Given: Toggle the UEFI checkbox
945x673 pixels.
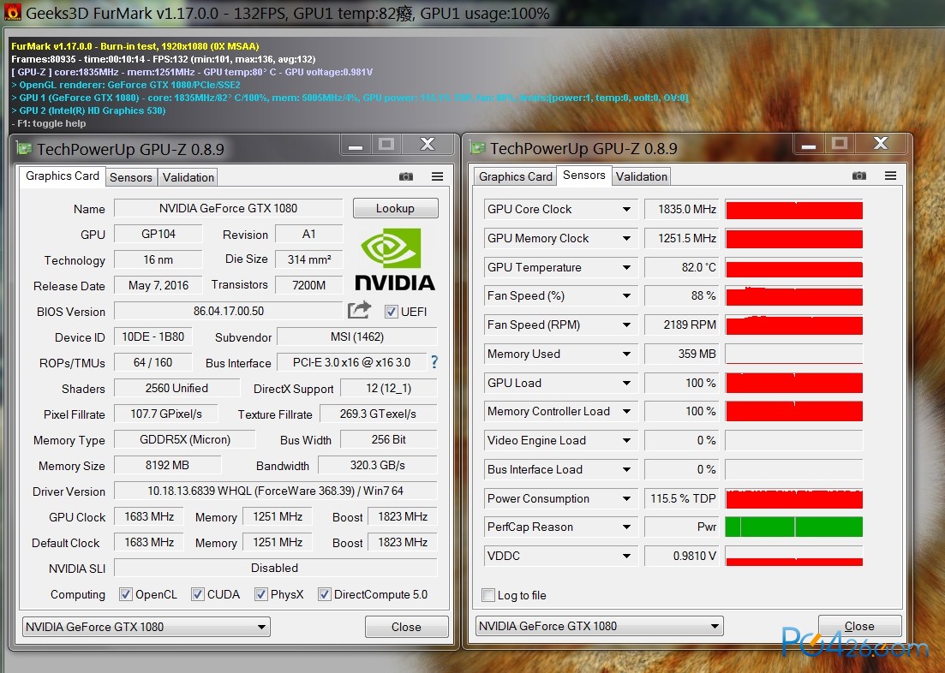Looking at the screenshot, I should (x=392, y=312).
